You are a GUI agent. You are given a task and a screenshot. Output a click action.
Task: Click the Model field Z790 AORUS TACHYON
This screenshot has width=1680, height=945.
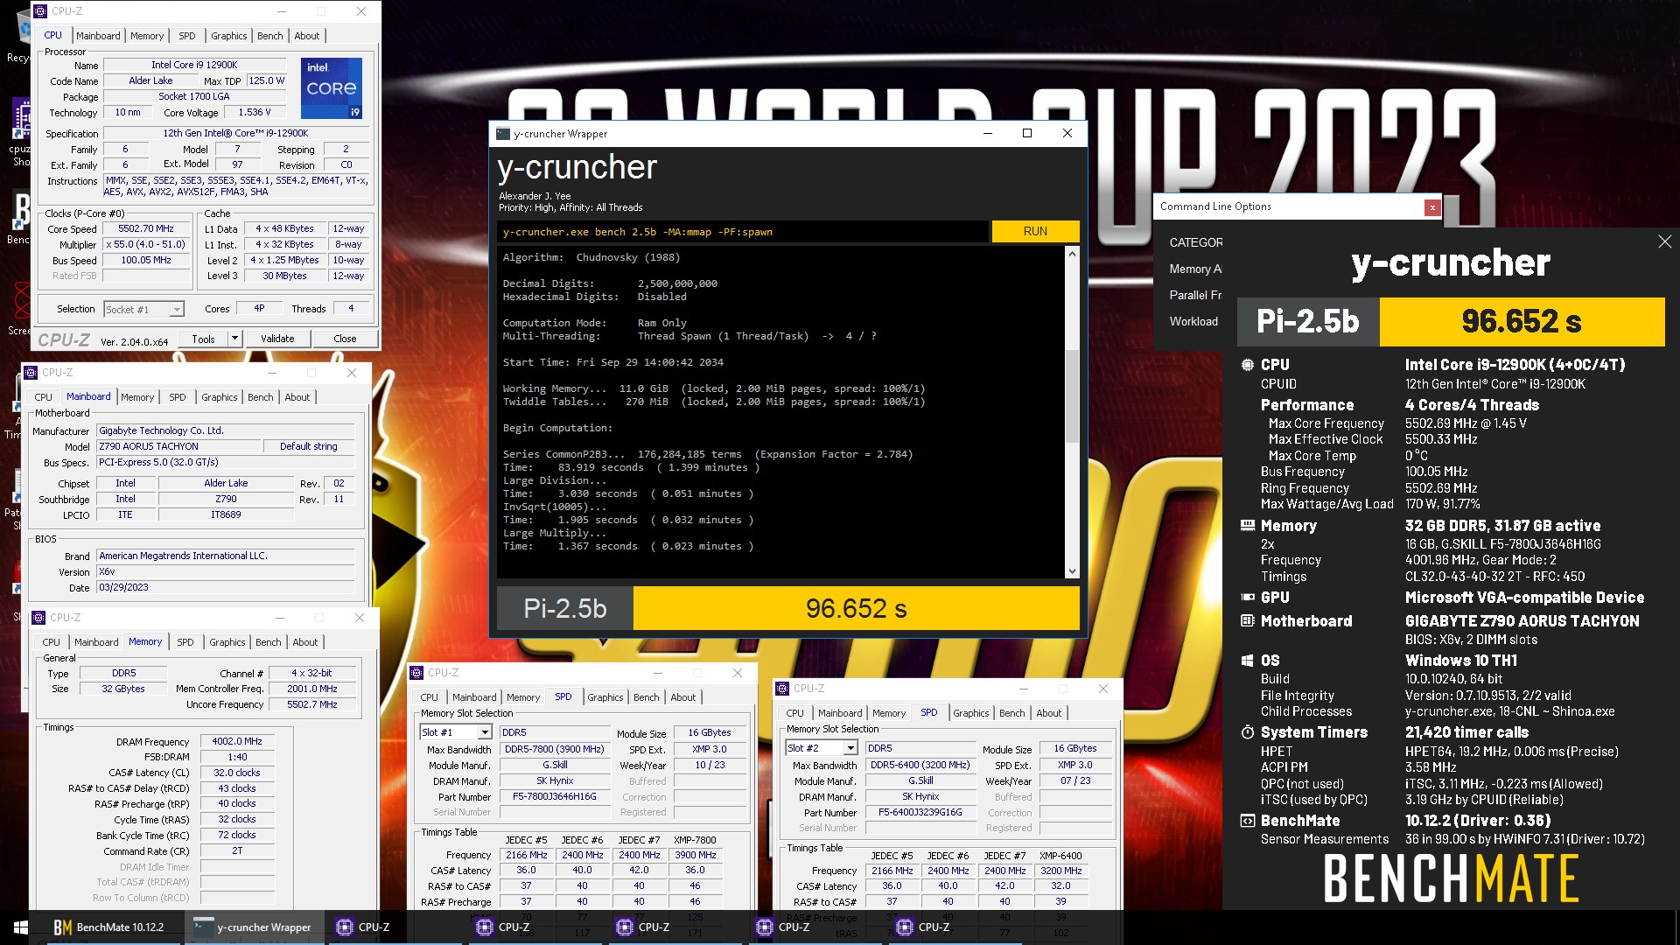pos(179,446)
